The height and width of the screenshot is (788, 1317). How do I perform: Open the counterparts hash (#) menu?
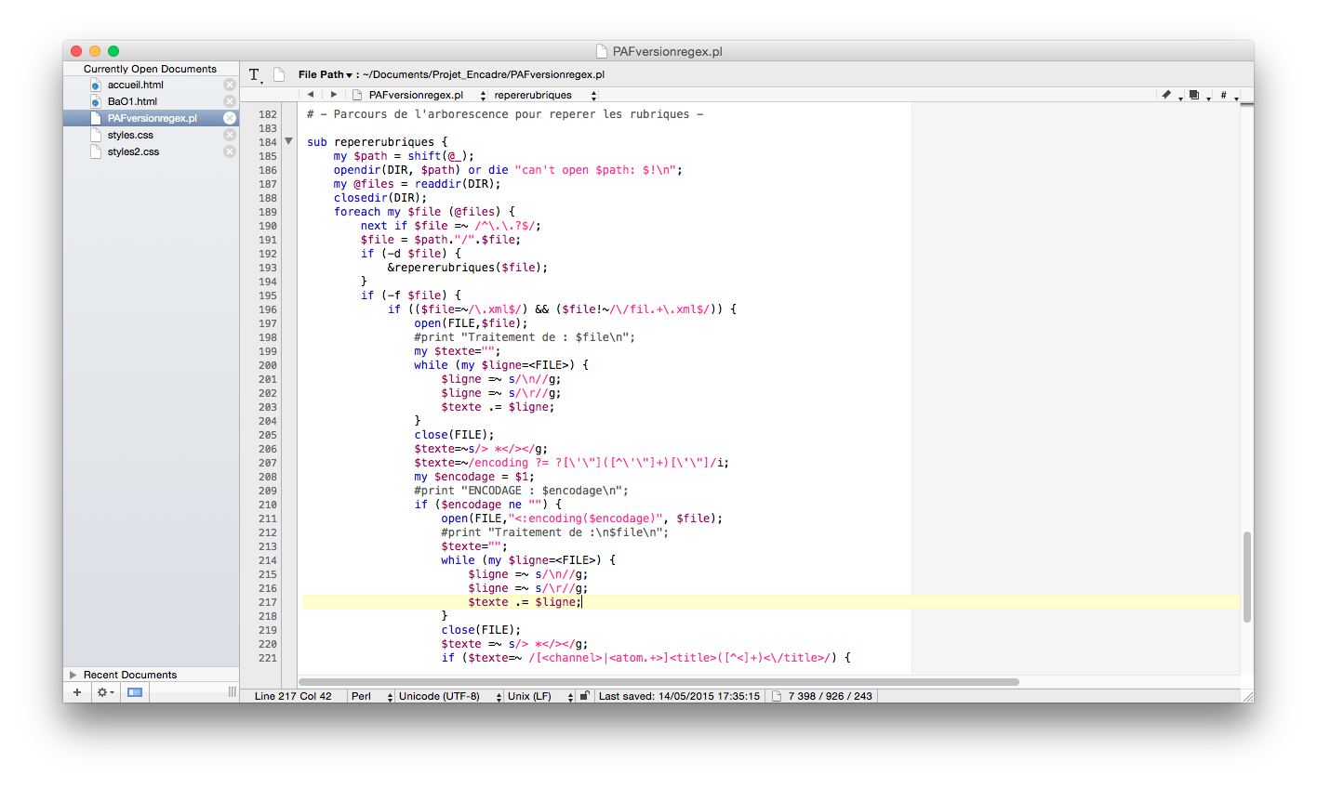click(1227, 95)
